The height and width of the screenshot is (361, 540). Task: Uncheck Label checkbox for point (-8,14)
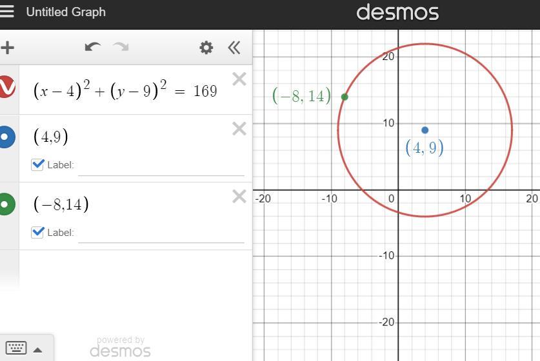coord(37,232)
